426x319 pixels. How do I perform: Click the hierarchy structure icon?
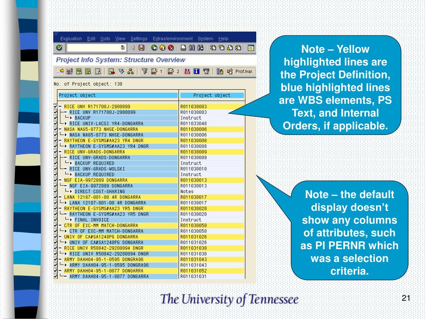[x=130, y=71]
